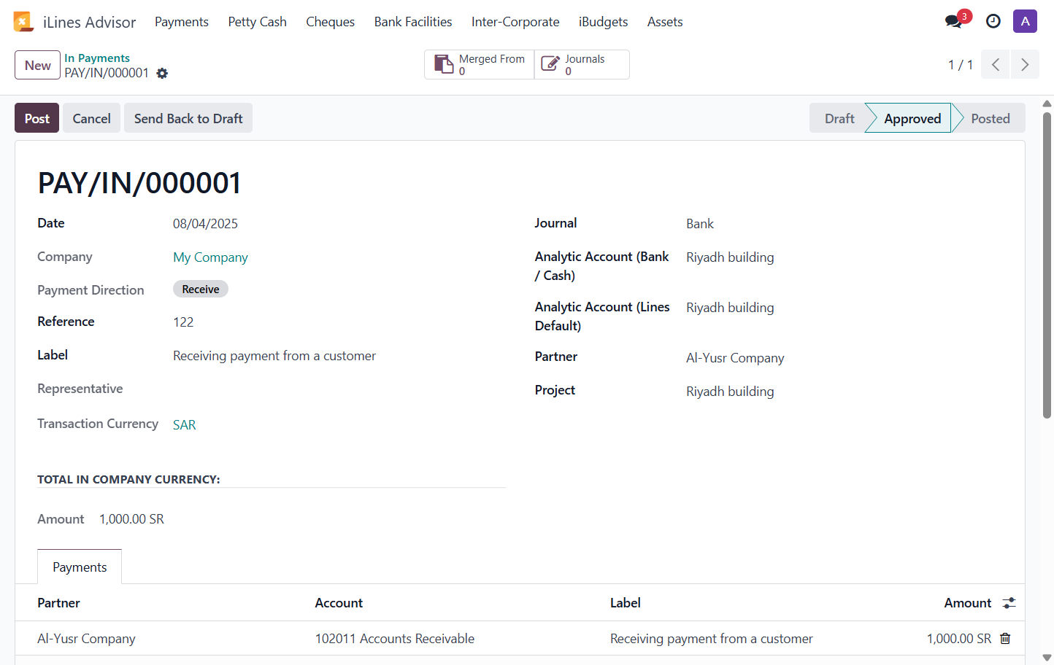1054x665 pixels.
Task: Click the Project field Riyadh building
Action: (730, 392)
